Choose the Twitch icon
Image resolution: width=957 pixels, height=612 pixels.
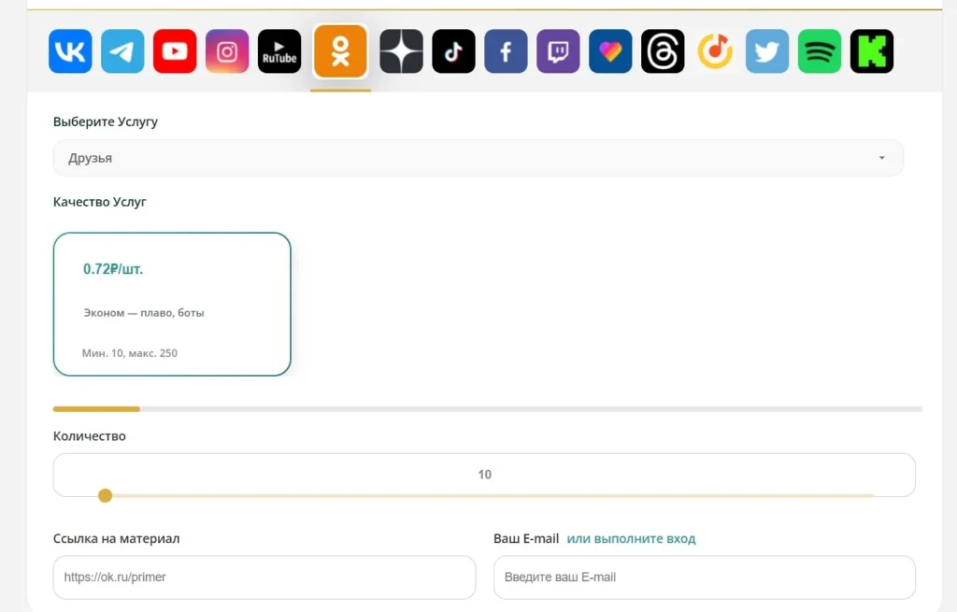(x=558, y=51)
